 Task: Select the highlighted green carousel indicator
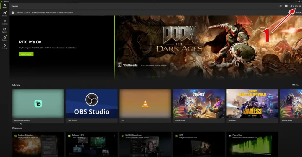click(153, 77)
